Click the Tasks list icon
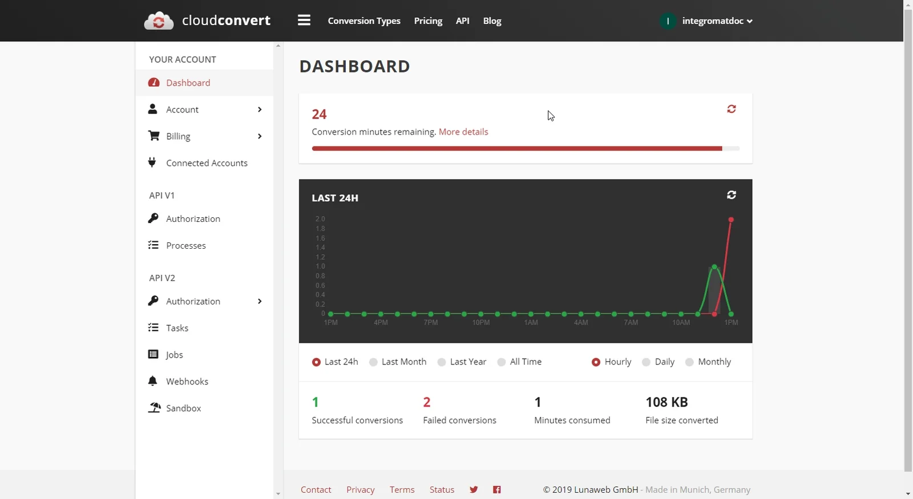Image resolution: width=913 pixels, height=499 pixels. (x=153, y=328)
